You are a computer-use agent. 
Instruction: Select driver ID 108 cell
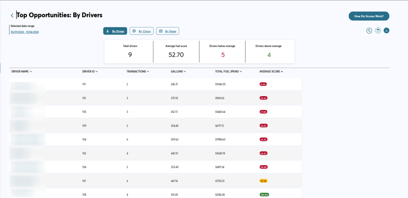coord(84,195)
